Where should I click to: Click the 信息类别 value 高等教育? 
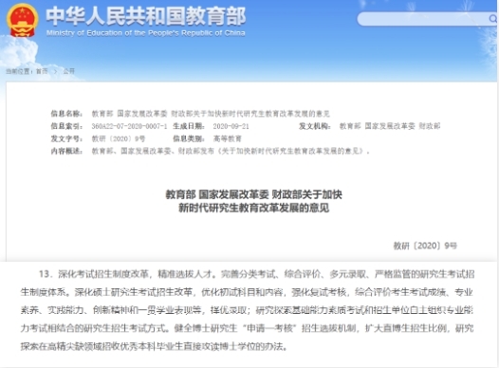click(x=228, y=138)
